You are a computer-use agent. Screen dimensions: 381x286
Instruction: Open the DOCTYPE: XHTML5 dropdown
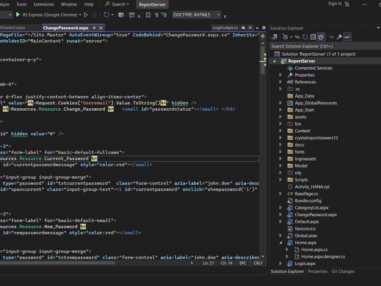click(x=195, y=15)
